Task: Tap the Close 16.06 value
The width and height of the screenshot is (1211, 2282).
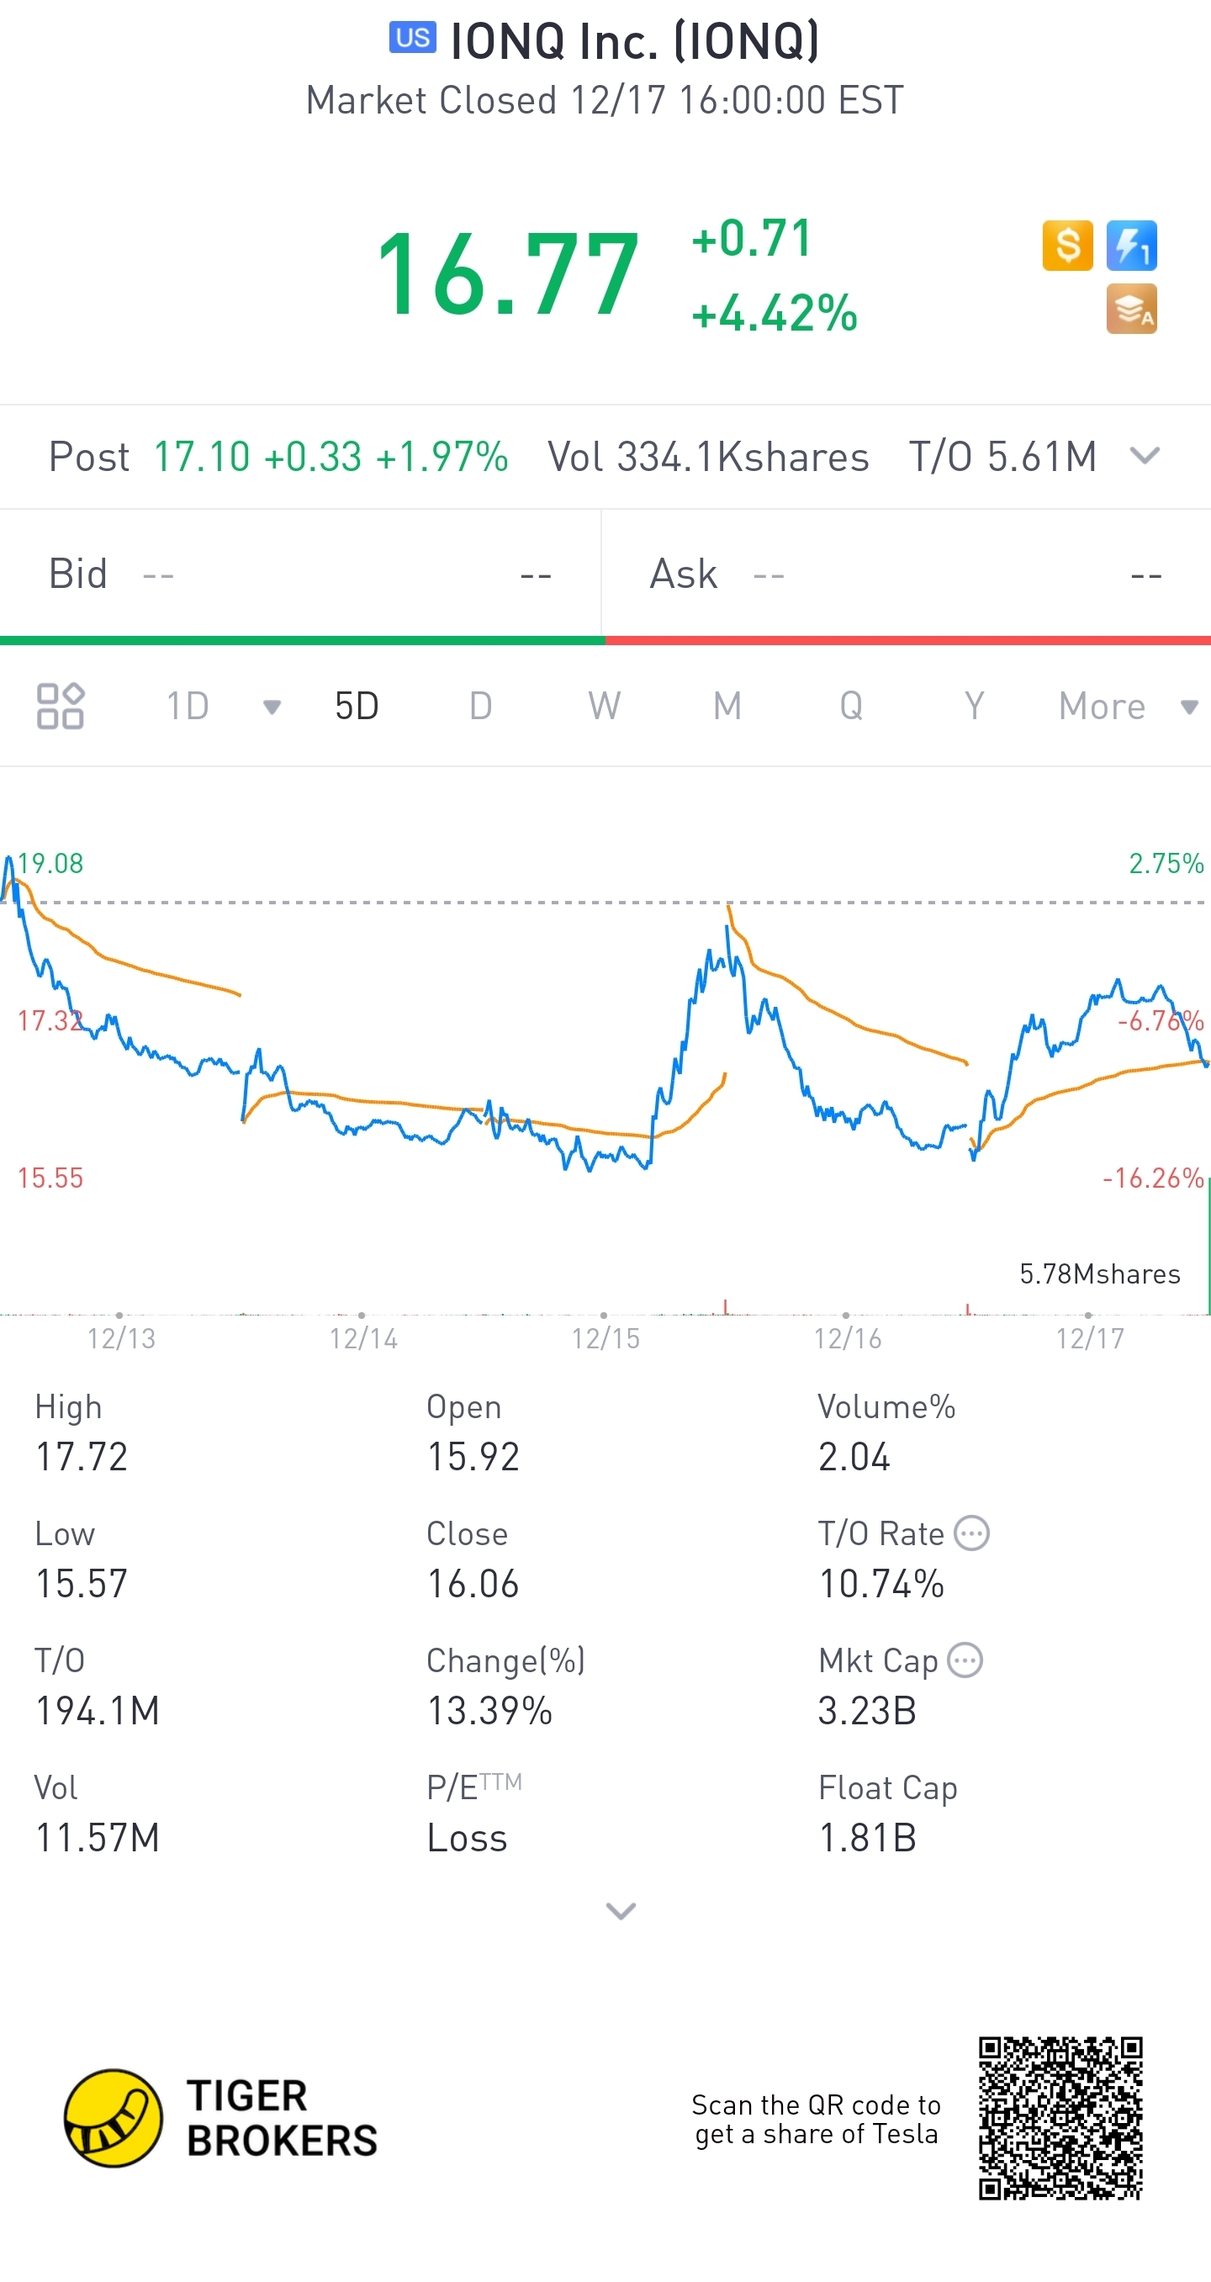Action: (473, 1584)
